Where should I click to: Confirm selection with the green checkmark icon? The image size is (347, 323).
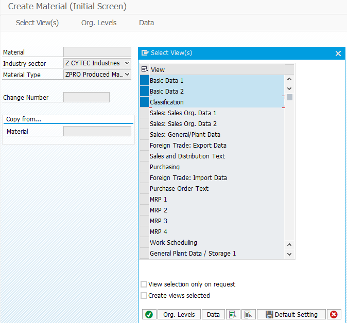[149, 314]
